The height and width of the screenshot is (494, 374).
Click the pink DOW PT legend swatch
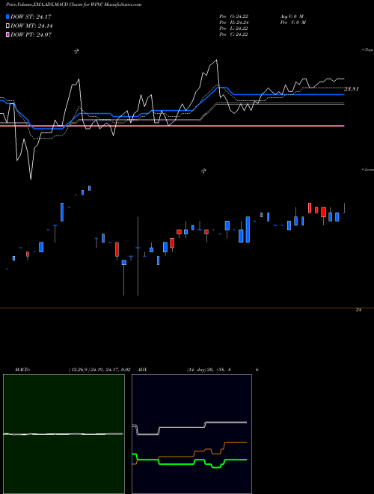[x=8, y=34]
